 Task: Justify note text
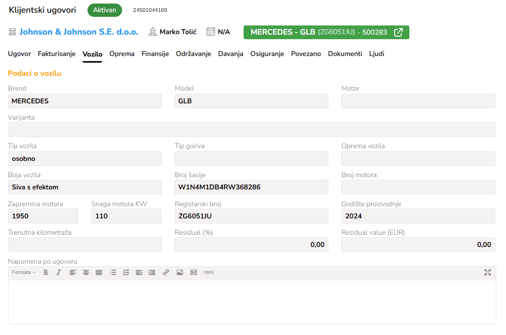99,272
